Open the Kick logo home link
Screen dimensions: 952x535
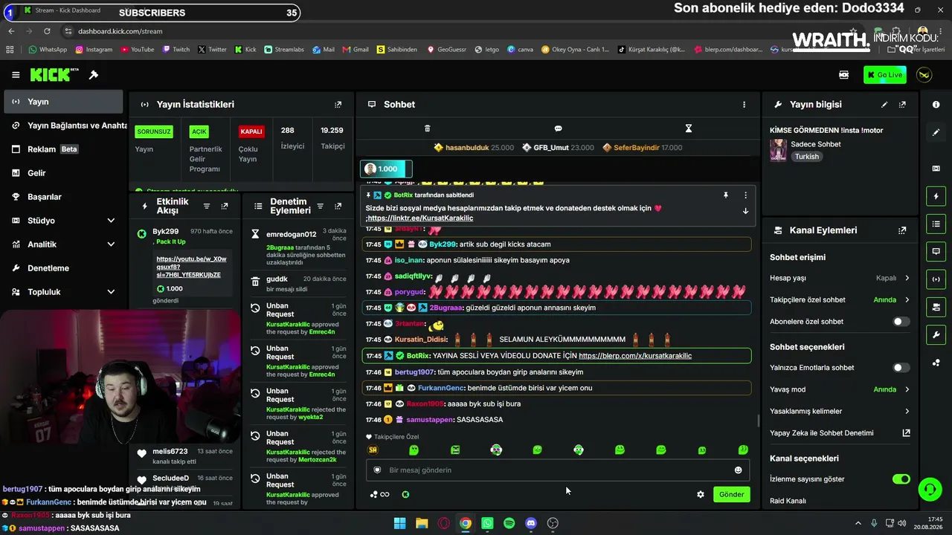[x=54, y=75]
